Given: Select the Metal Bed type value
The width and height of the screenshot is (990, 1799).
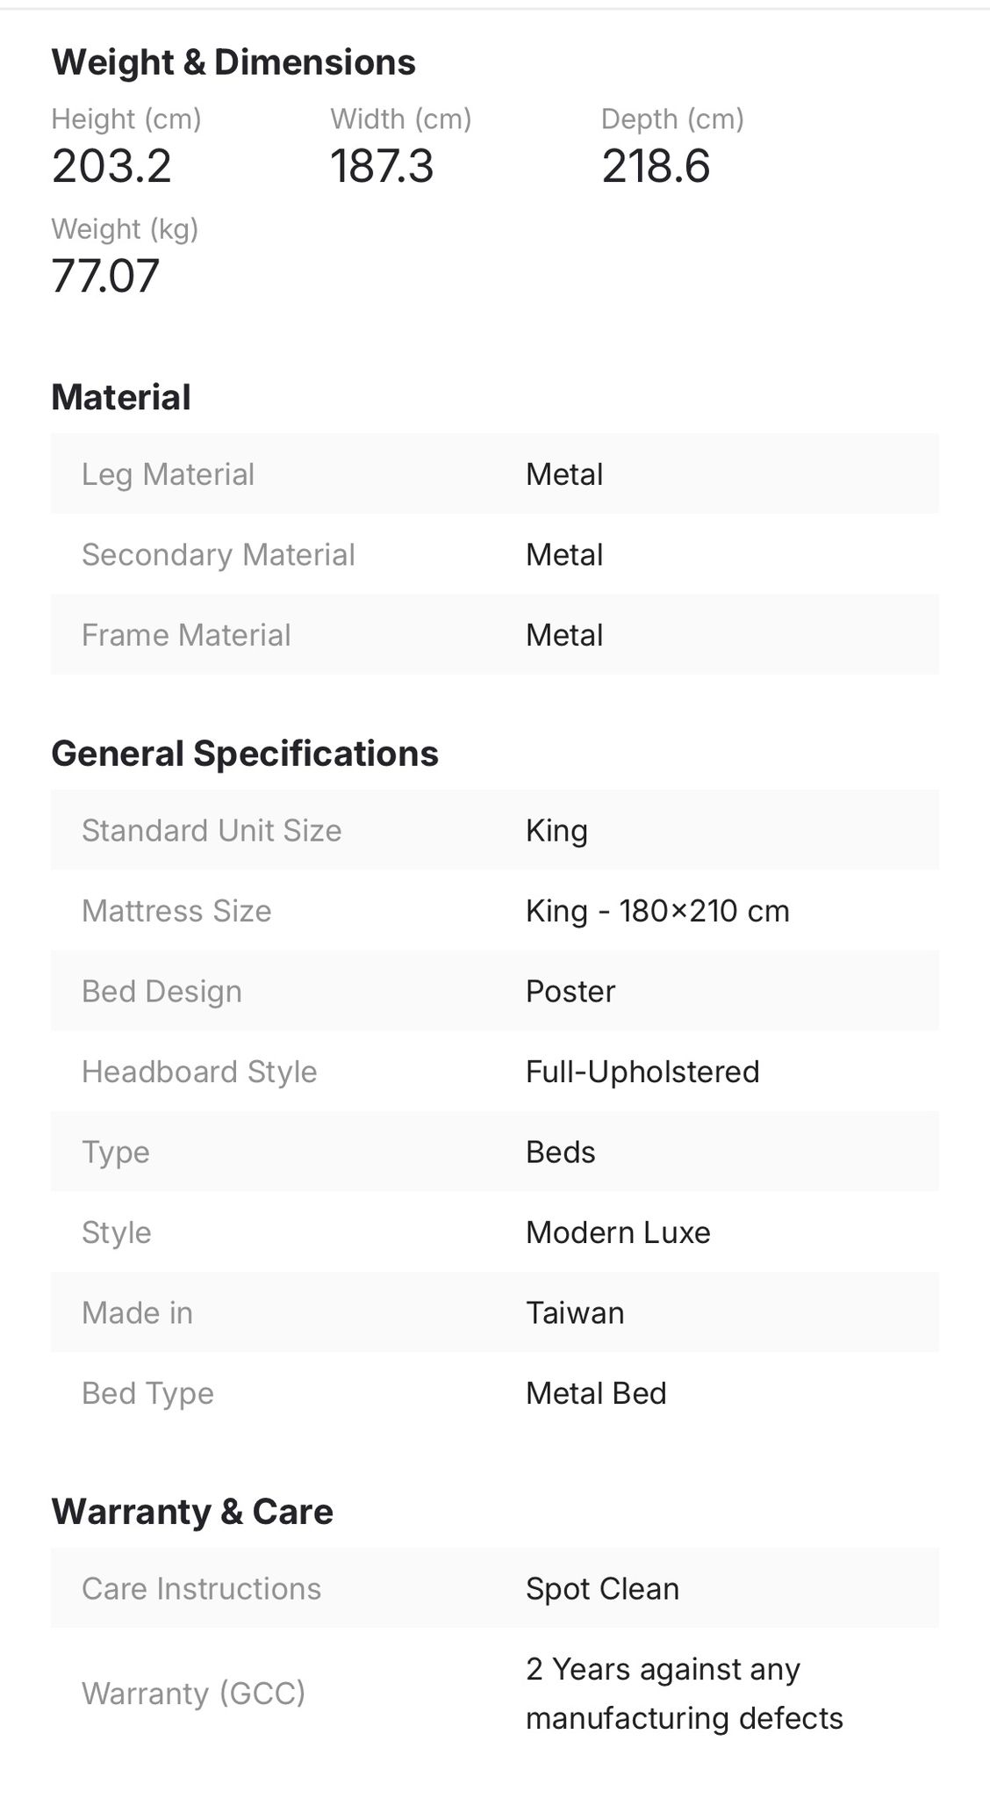Looking at the screenshot, I should pos(596,1393).
